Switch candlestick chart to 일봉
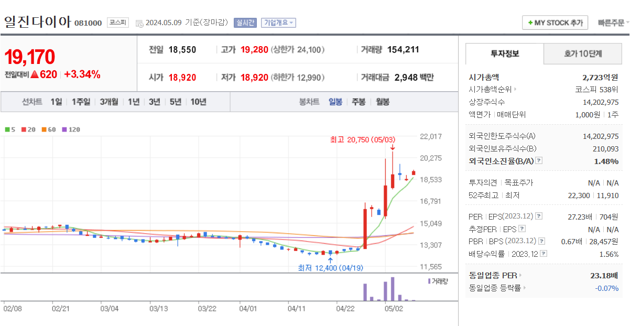This screenshot has height=326, width=630. 335,102
